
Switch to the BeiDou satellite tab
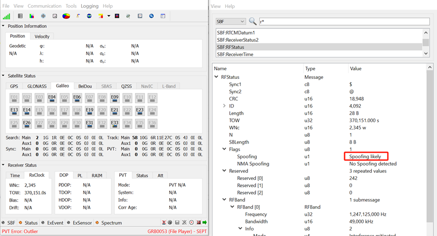[85, 86]
